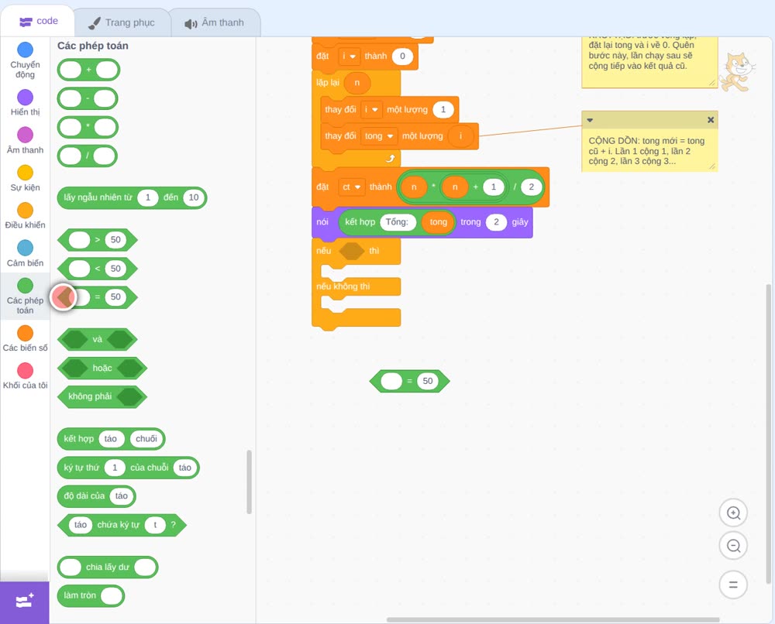Open the Các biến số category
Screen dimensions: 775x624
click(x=25, y=338)
